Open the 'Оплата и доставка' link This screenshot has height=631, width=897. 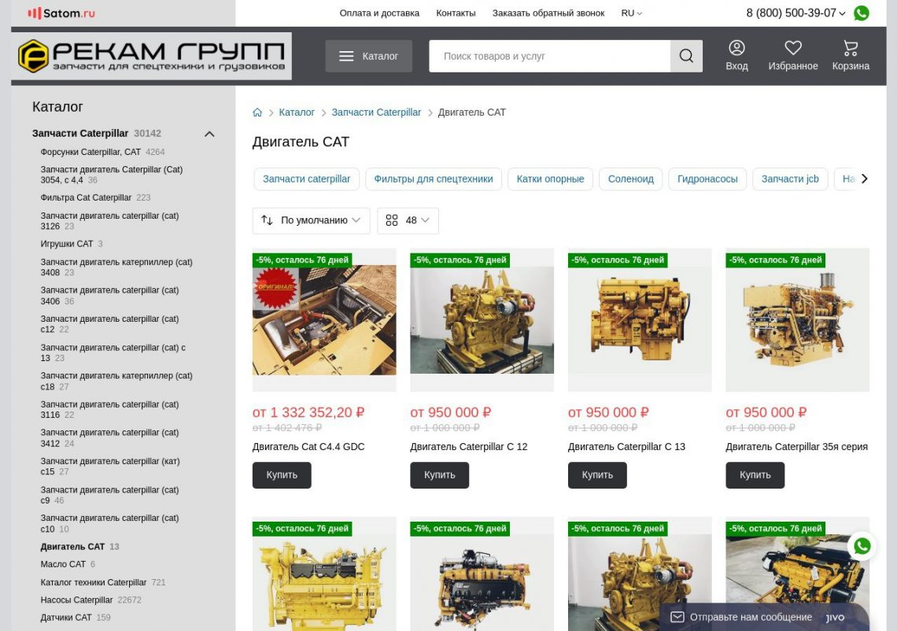pyautogui.click(x=379, y=13)
